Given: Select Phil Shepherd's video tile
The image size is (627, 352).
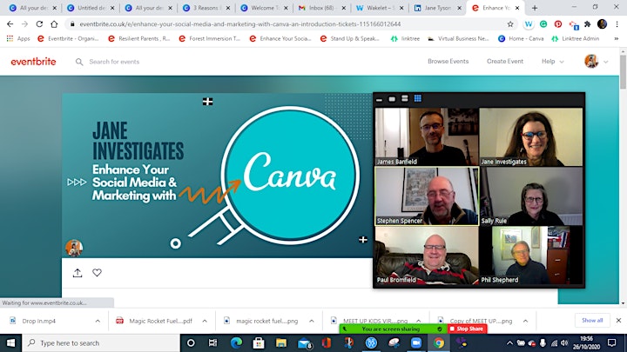Looking at the screenshot, I should coord(531,256).
